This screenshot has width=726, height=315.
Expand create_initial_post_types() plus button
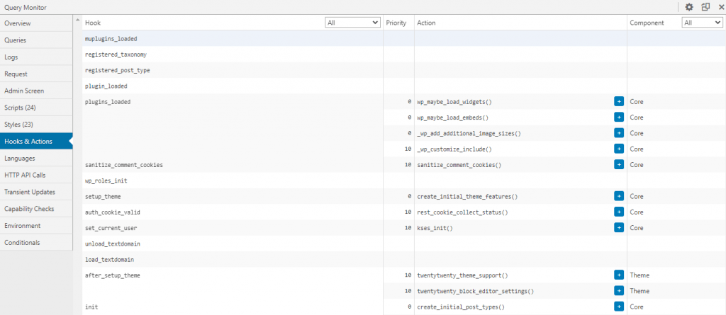point(619,307)
